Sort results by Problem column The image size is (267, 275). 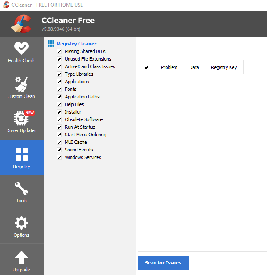169,67
